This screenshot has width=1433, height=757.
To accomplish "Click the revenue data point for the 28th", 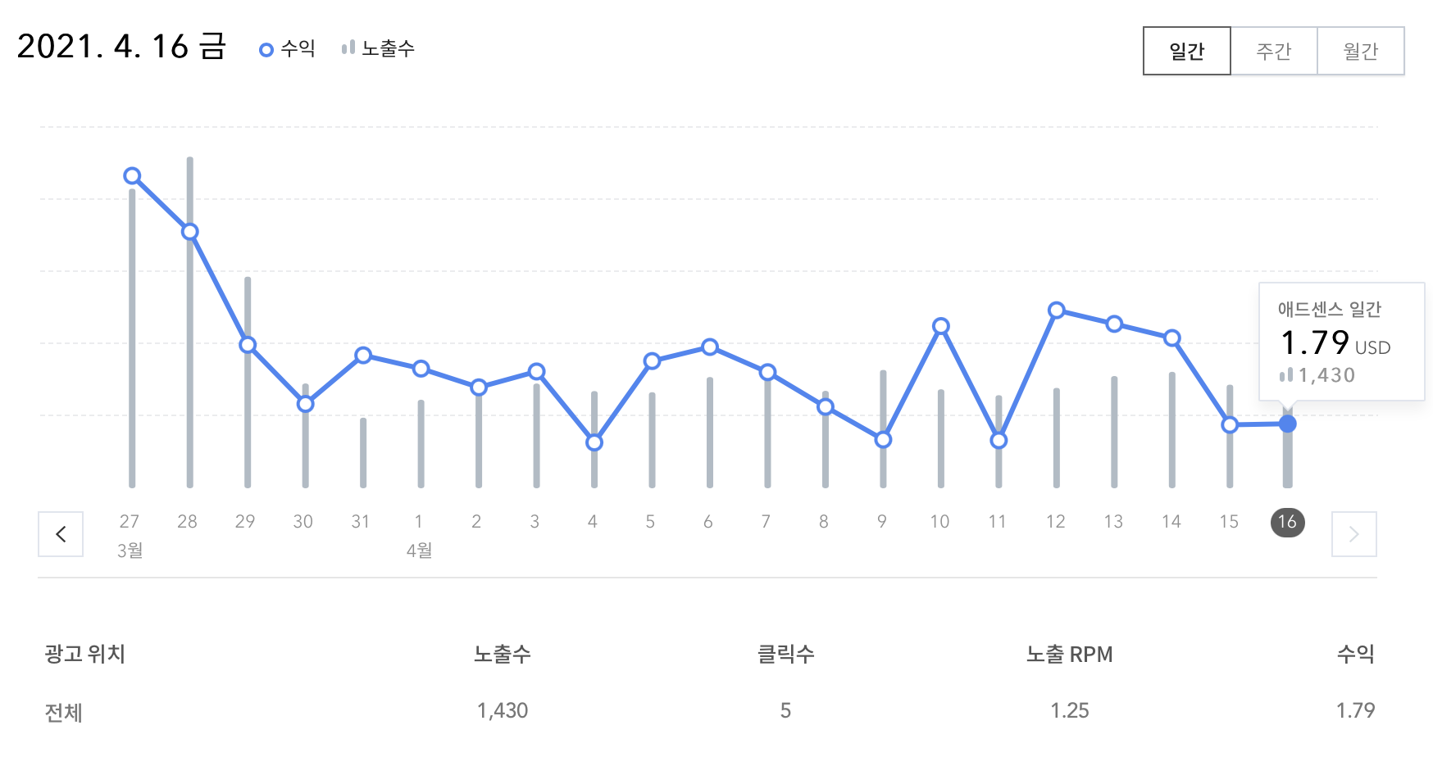I will pos(189,232).
